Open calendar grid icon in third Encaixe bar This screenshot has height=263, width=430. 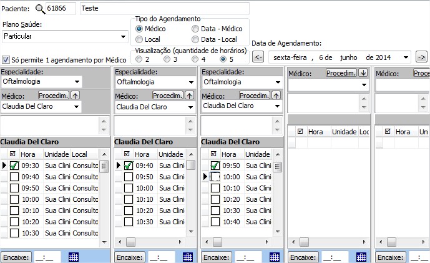[275, 257]
